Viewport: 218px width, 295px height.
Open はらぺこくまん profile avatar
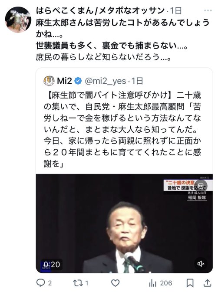[18, 20]
